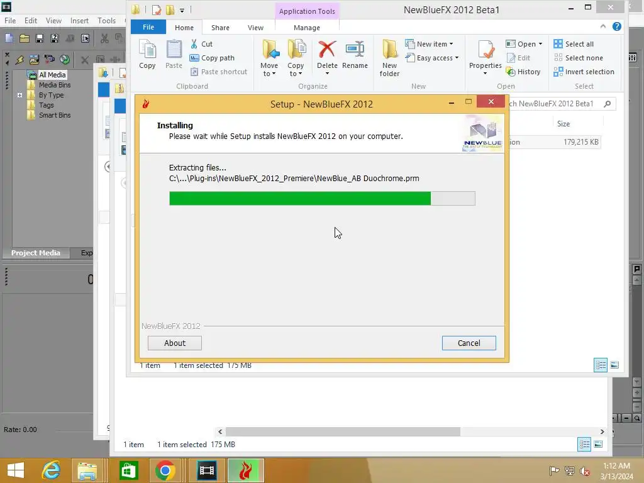Click the muted volume tray icon

pos(584,471)
